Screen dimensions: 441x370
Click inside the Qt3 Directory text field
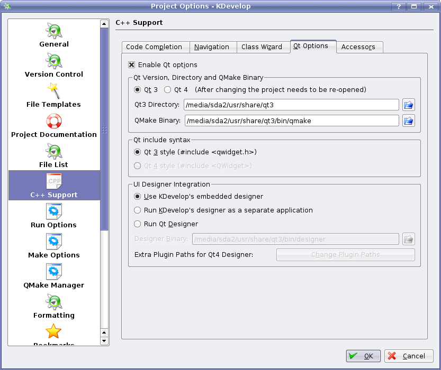pos(291,105)
